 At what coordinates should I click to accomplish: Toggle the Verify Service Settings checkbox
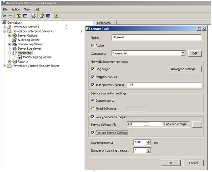pos(93,117)
